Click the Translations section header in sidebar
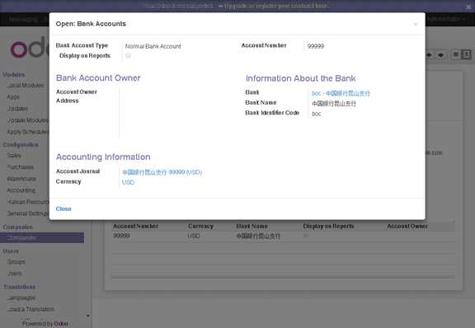 click(20, 287)
